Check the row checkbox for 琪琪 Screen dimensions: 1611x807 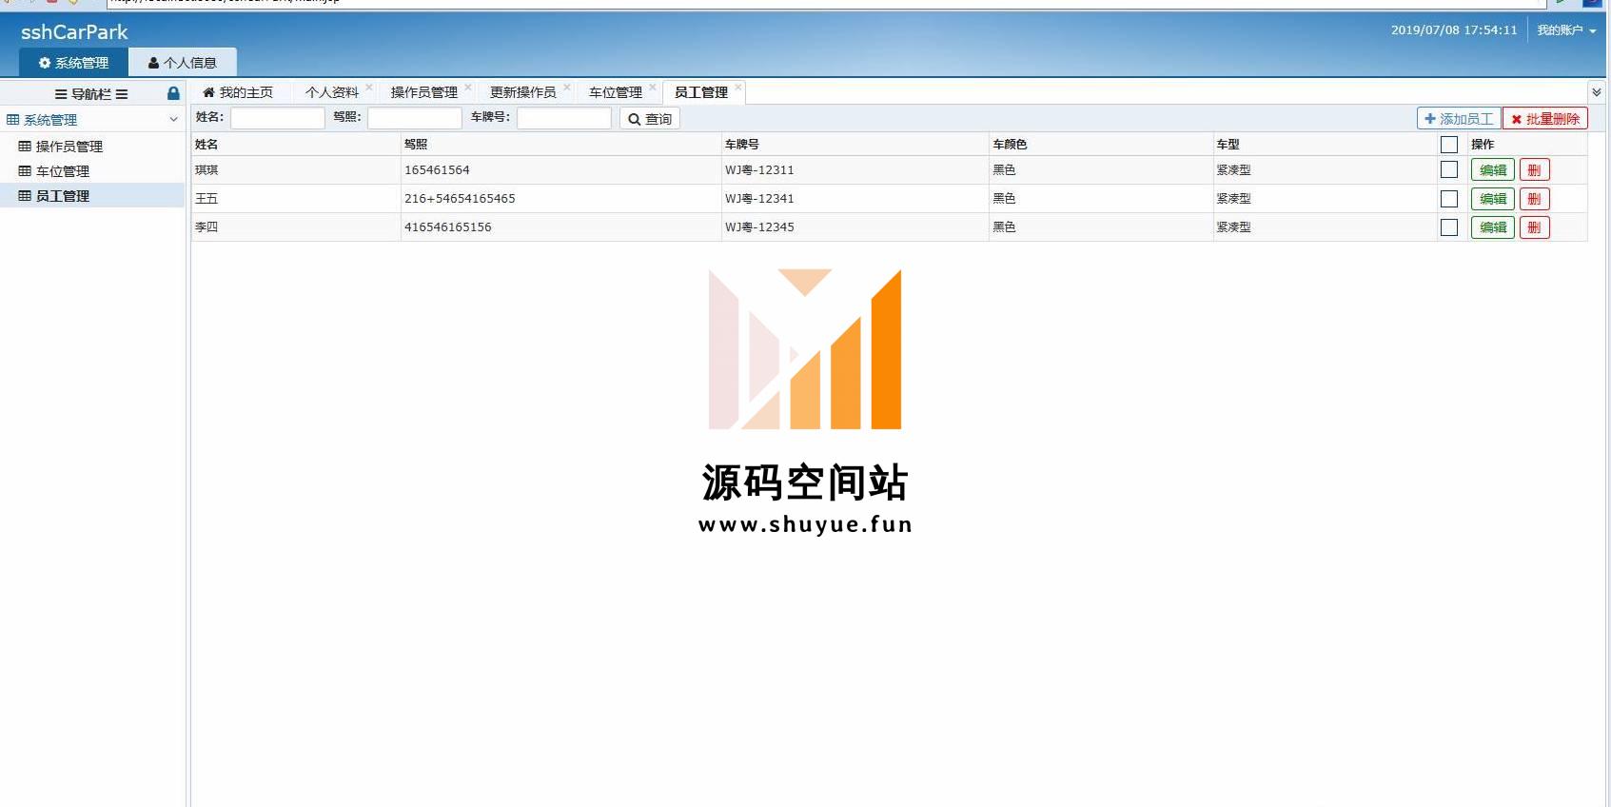pyautogui.click(x=1449, y=169)
